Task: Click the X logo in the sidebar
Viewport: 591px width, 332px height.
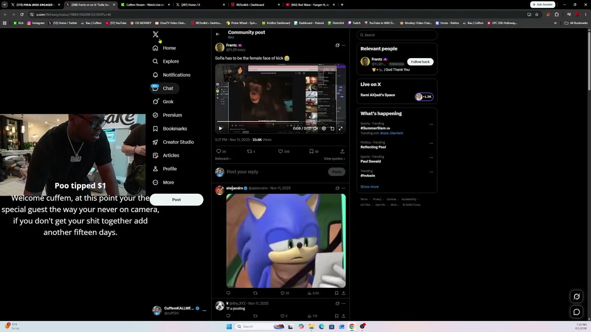Action: 156,35
